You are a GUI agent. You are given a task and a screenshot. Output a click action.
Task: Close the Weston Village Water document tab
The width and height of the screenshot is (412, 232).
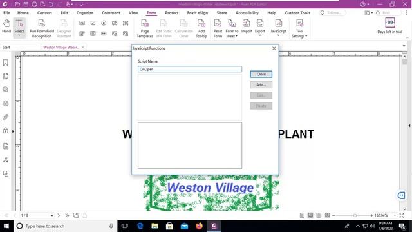83,47
